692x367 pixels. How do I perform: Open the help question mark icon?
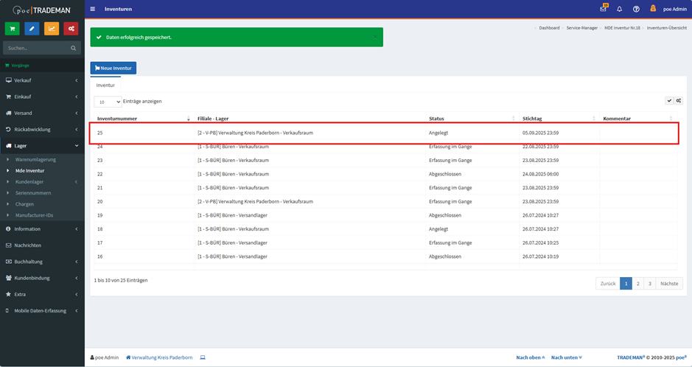[x=636, y=9]
